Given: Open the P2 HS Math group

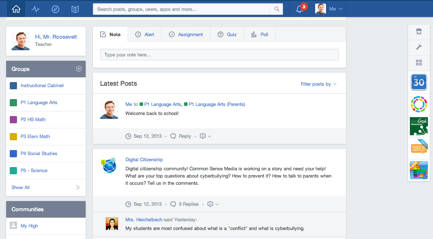Looking at the screenshot, I should pyautogui.click(x=33, y=120).
